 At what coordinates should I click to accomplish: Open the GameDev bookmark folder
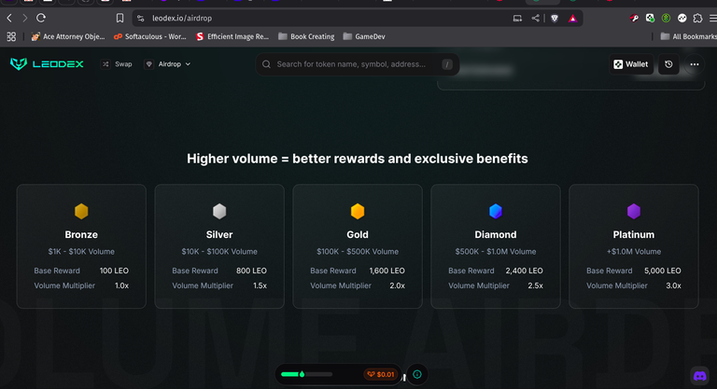tap(364, 36)
